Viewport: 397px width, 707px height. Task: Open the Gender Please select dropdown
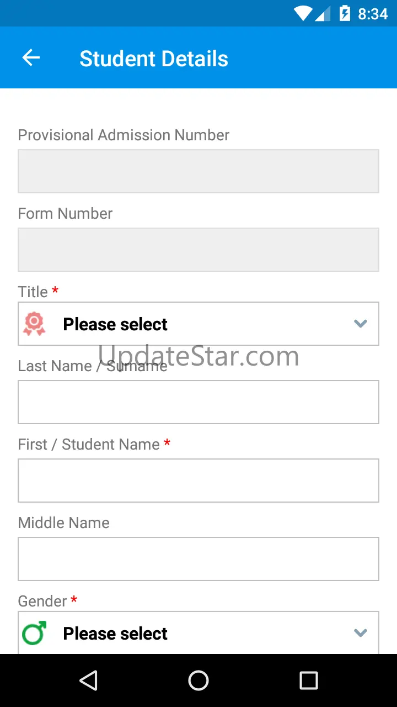click(x=198, y=632)
